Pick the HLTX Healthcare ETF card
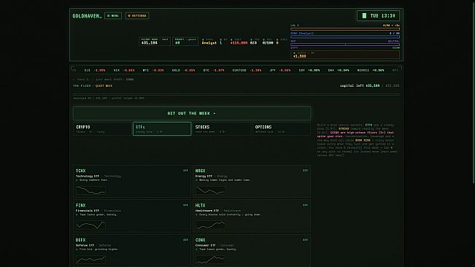This screenshot has width=475, height=267. point(252,216)
